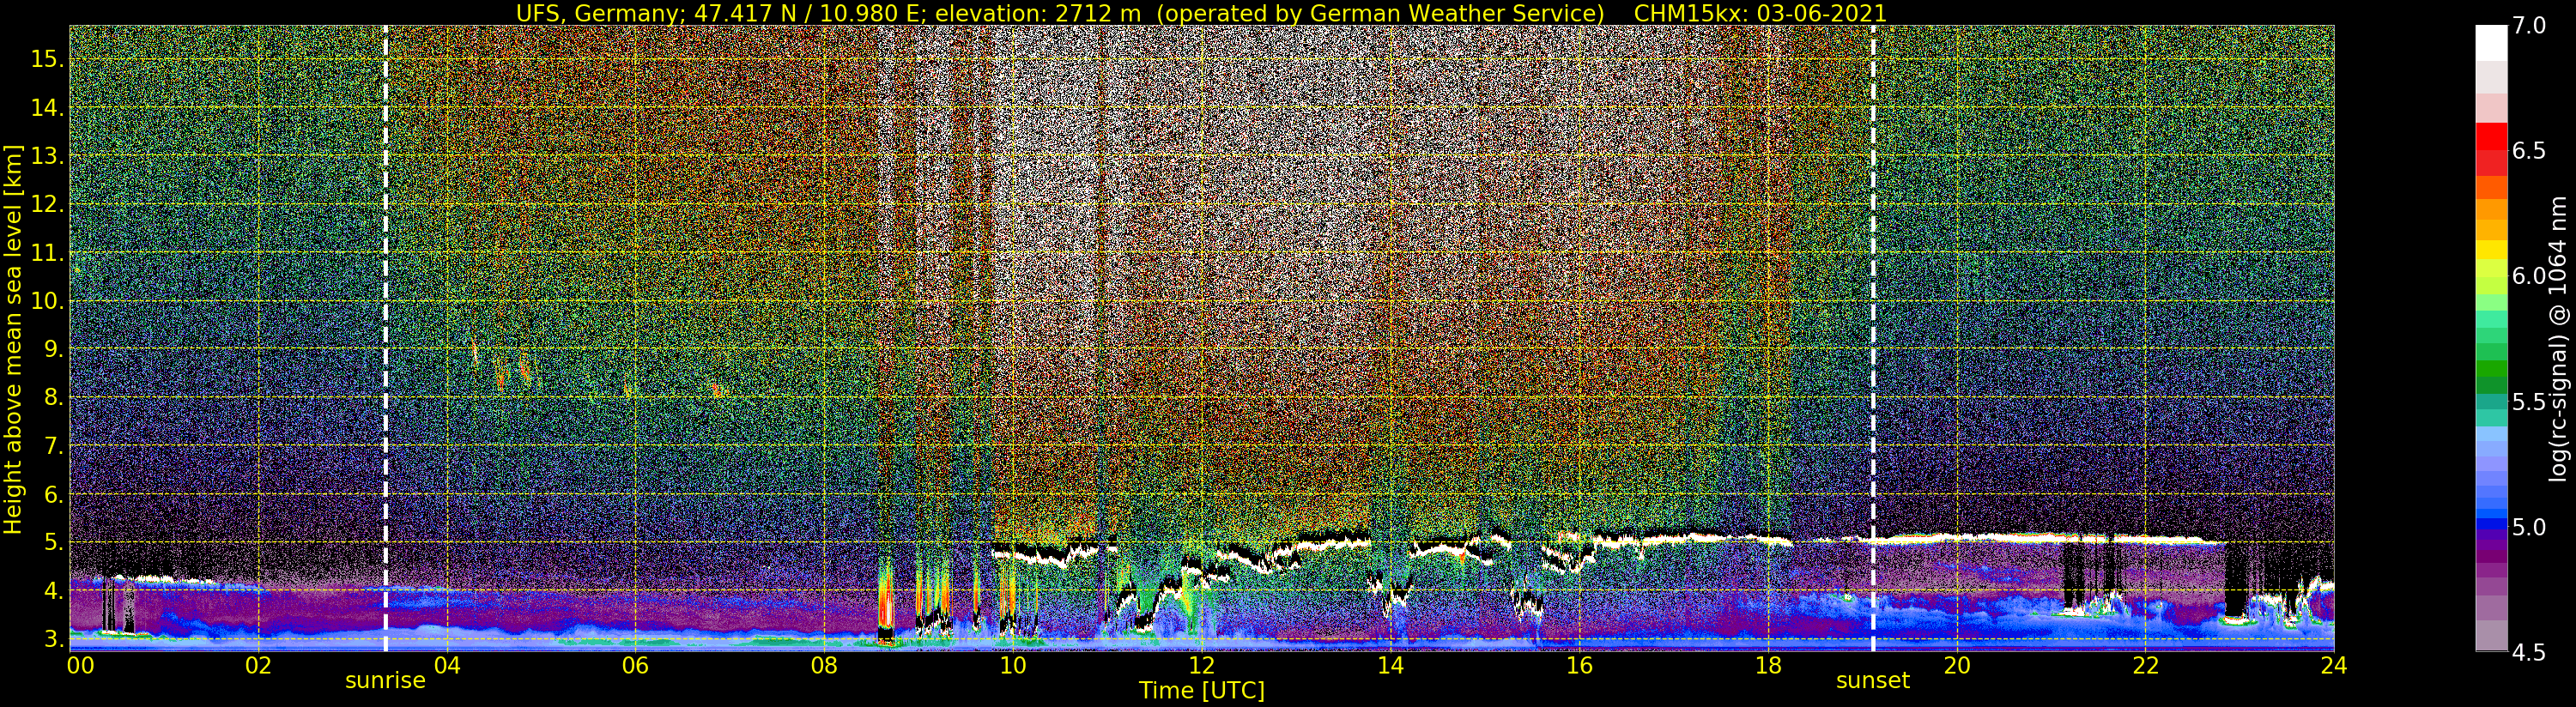
Task: Select the time-axis tick label '00'
Action: (79, 665)
